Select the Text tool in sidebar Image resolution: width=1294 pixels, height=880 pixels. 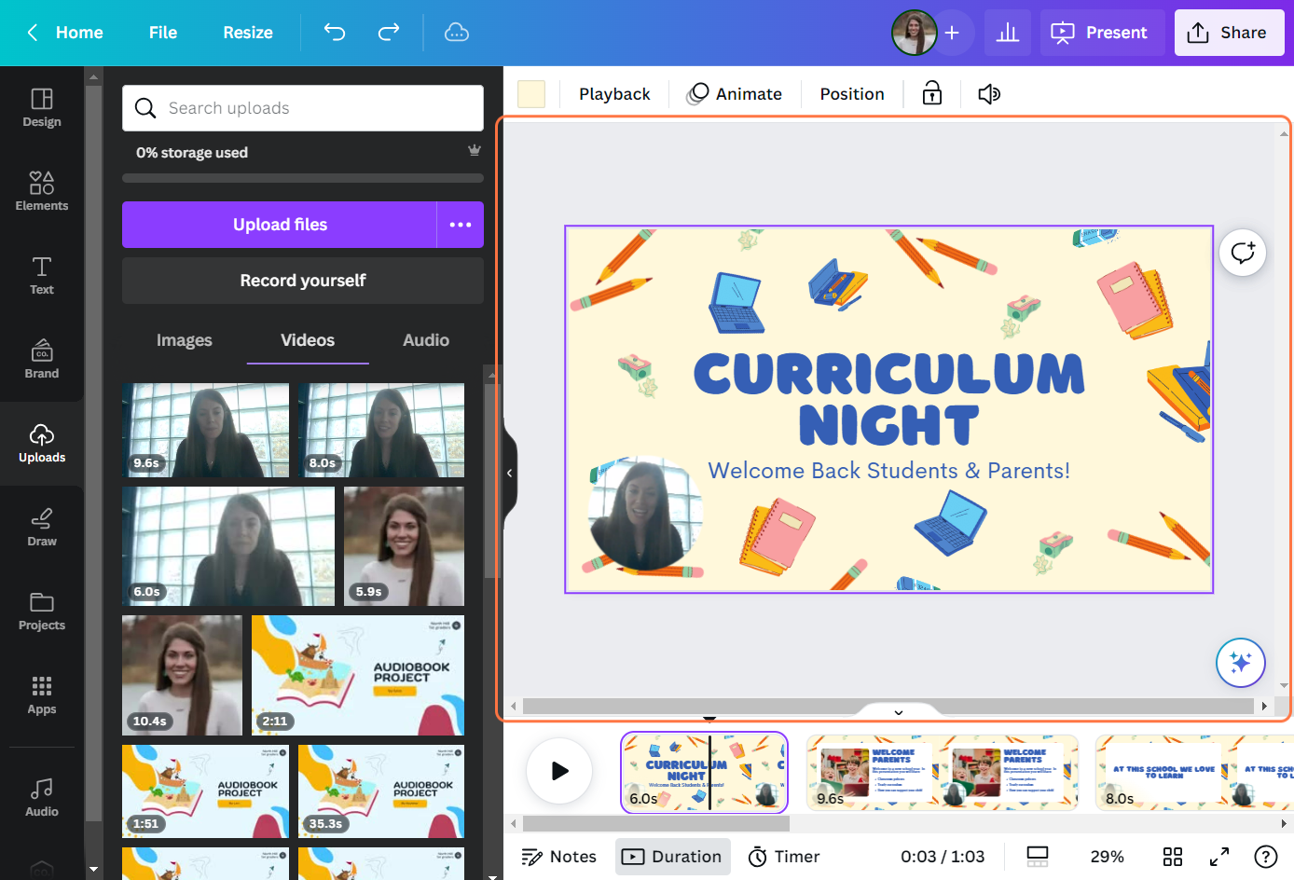42,276
